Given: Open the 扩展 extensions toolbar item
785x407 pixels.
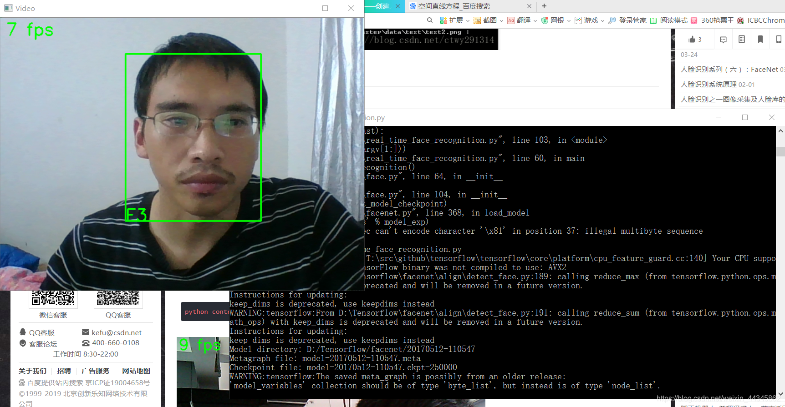Looking at the screenshot, I should pyautogui.click(x=451, y=20).
